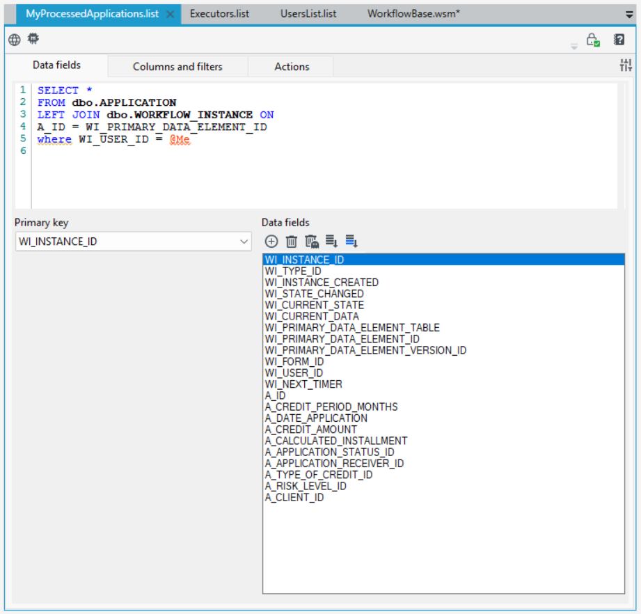Select the WI_STATE_CHANGED data field
641x614 pixels.
443,294
